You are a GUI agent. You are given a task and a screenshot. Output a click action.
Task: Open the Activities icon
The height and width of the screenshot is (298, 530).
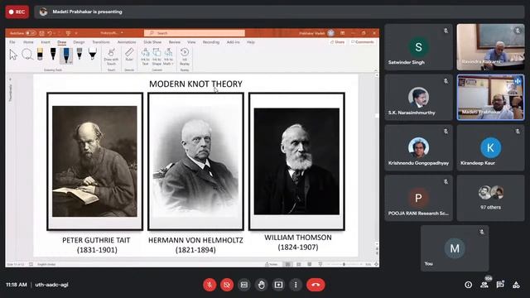516,285
